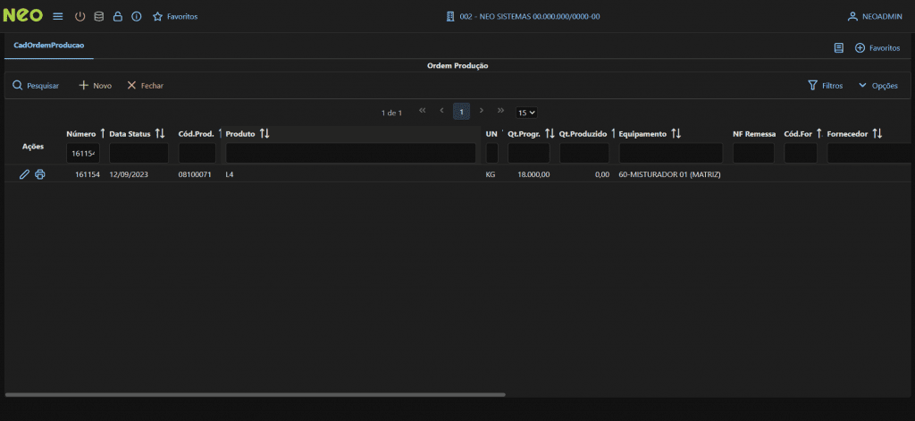
Task: Toggle sort order on Equipamento column
Action: click(676, 133)
